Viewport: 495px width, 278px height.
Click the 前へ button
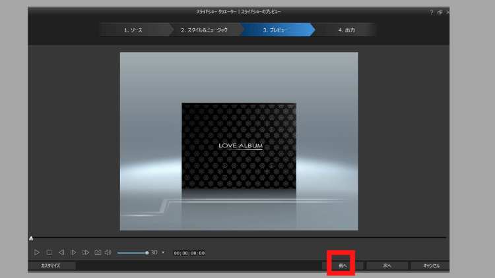[342, 266]
